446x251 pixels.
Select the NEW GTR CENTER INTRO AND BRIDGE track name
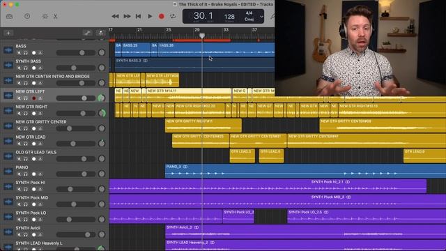pyautogui.click(x=53, y=76)
